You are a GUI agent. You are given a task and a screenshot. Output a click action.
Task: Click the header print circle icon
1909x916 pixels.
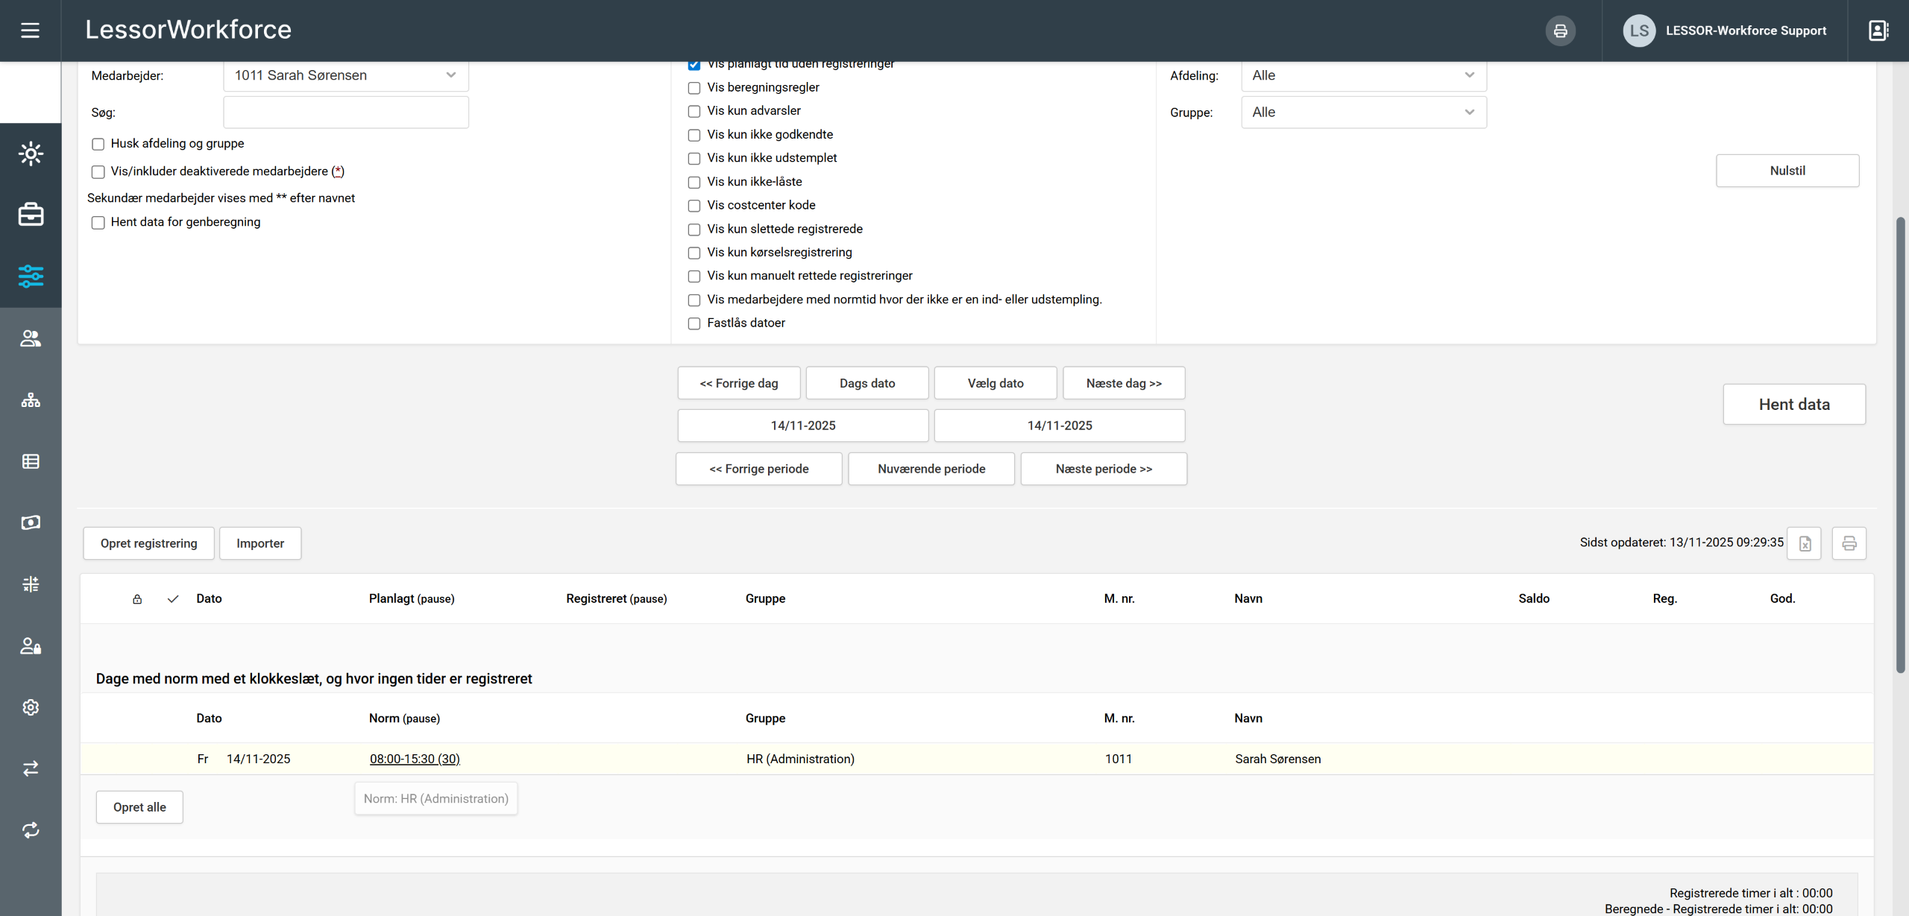click(1560, 31)
